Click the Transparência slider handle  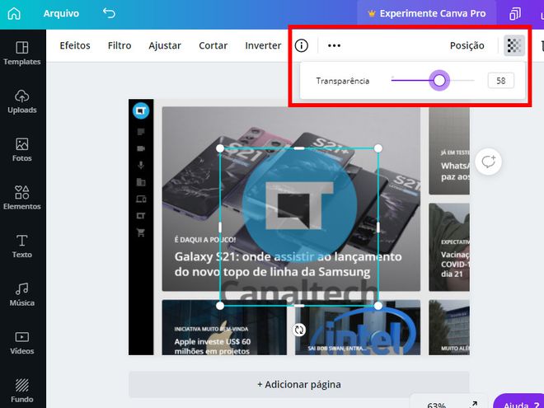click(x=439, y=81)
